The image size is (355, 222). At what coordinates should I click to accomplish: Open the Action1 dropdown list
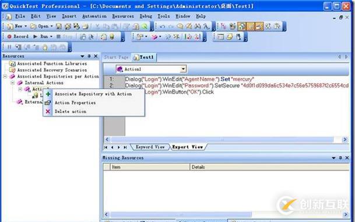[183, 69]
